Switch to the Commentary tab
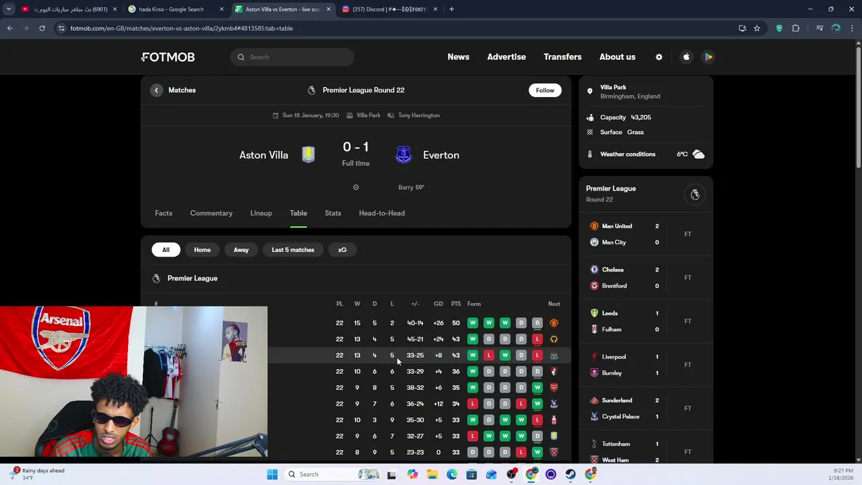The image size is (862, 485). click(211, 214)
